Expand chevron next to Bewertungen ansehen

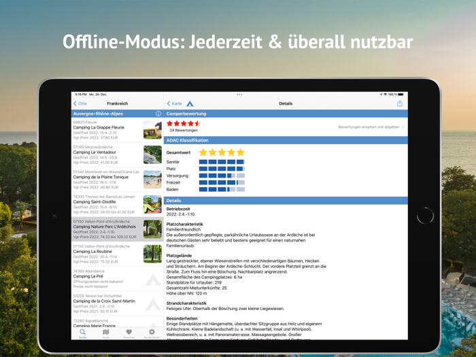(x=403, y=127)
